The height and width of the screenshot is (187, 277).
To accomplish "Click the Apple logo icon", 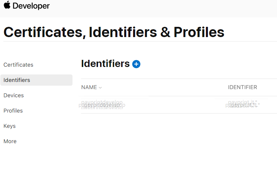I will click(x=7, y=5).
